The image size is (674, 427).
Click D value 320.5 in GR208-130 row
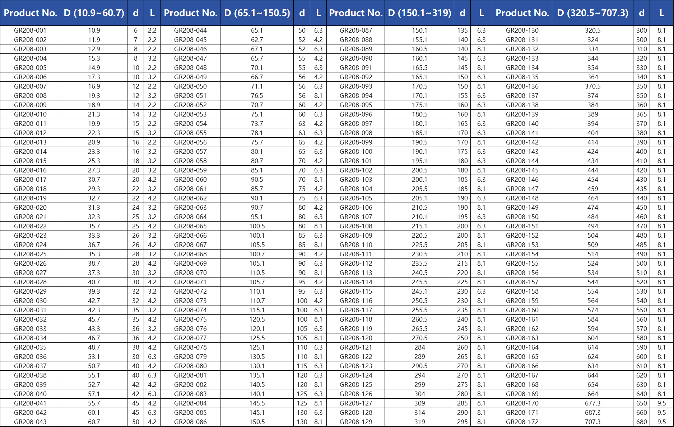(x=592, y=30)
